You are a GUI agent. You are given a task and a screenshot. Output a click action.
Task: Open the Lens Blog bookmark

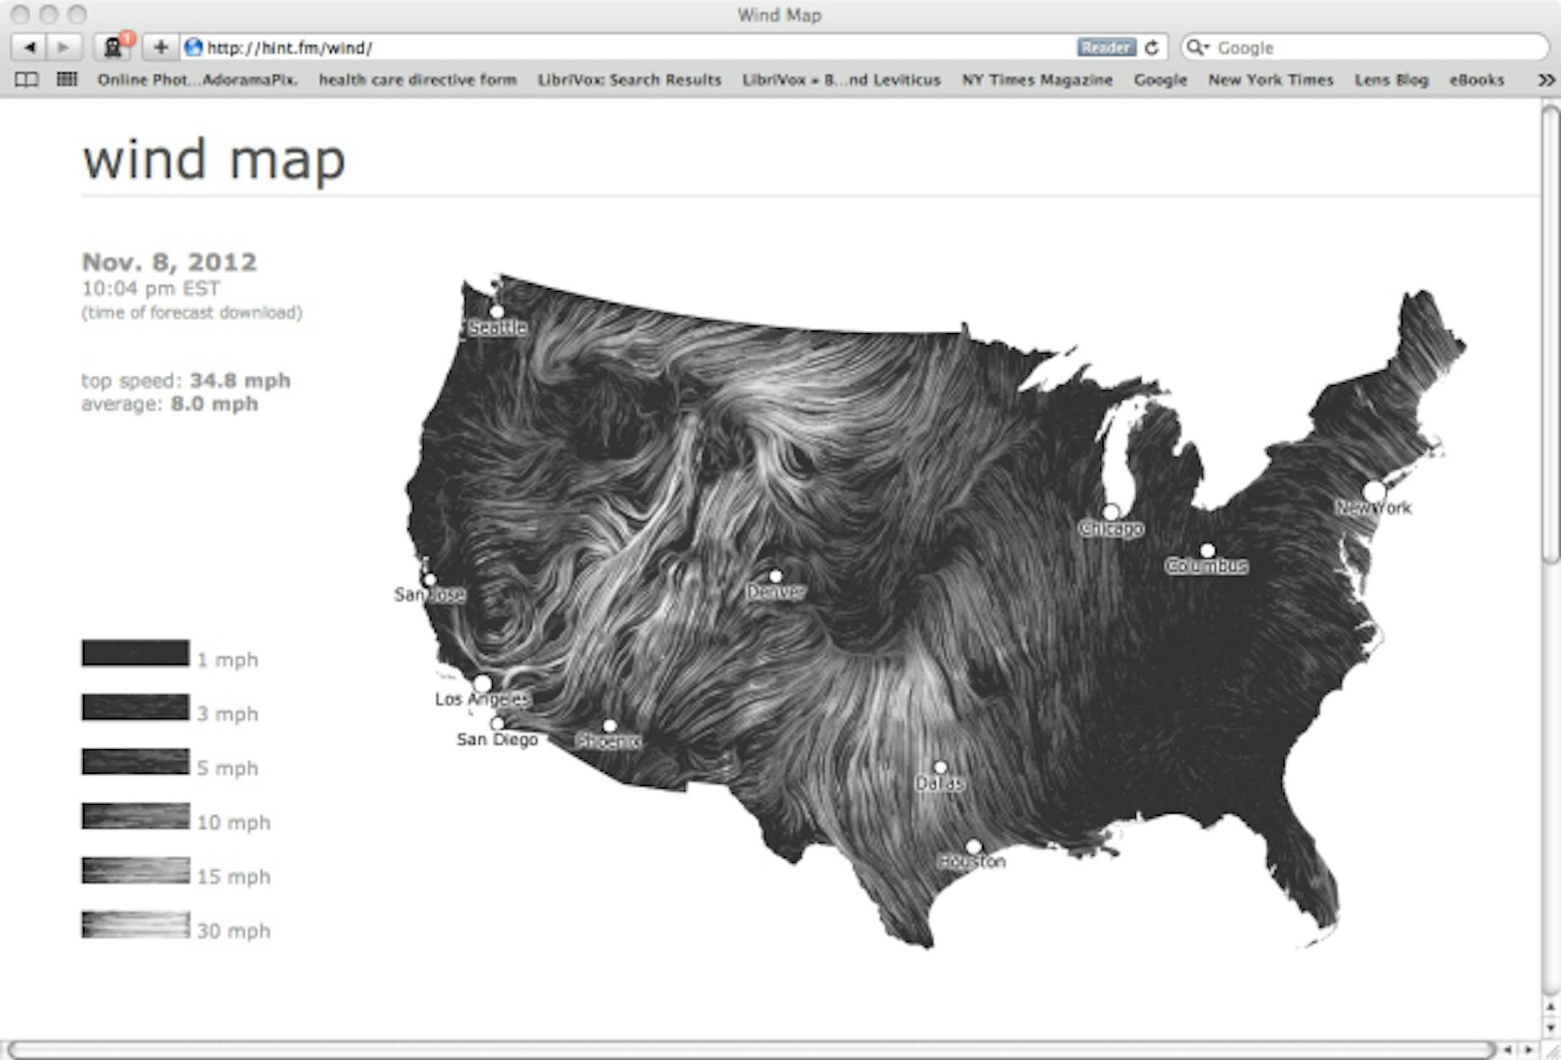click(1391, 80)
